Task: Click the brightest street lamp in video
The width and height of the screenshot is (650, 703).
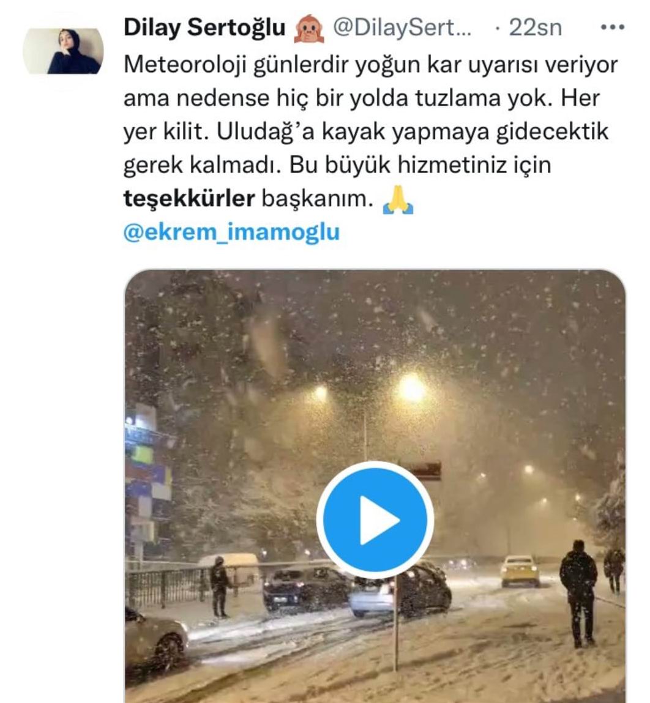Action: [411, 387]
